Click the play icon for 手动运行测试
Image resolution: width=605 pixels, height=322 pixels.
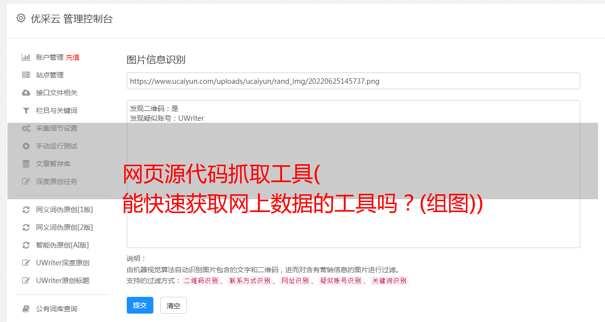click(x=26, y=146)
